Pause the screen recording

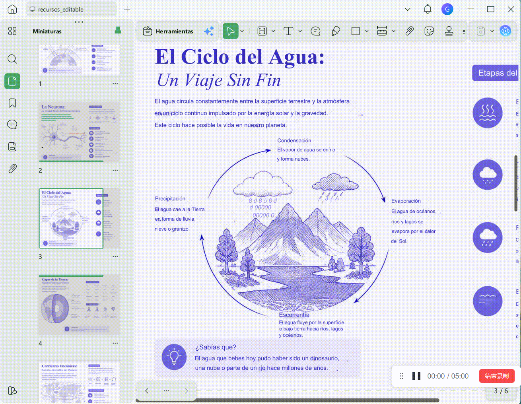click(416, 376)
